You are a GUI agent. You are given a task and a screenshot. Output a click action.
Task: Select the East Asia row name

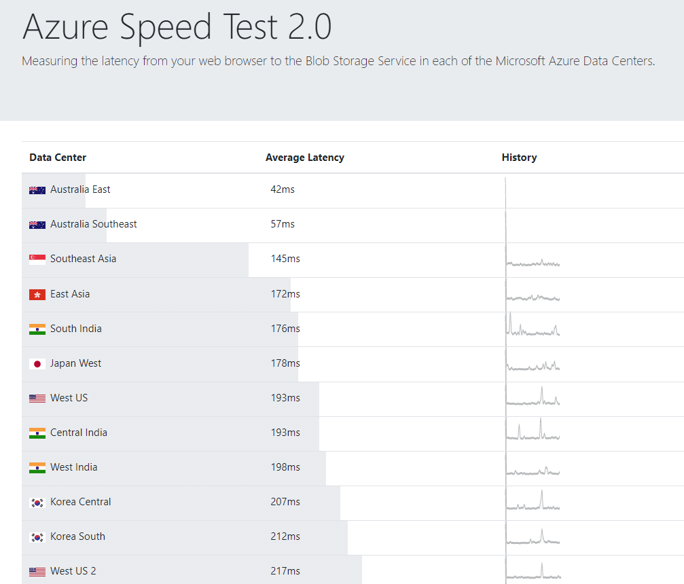[70, 294]
